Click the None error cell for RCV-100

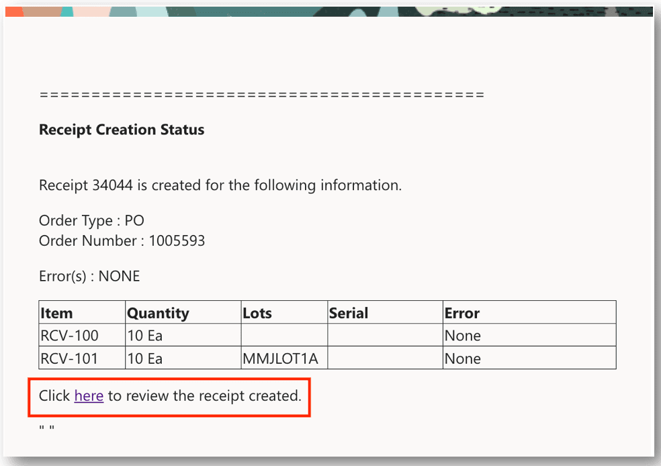pyautogui.click(x=463, y=336)
